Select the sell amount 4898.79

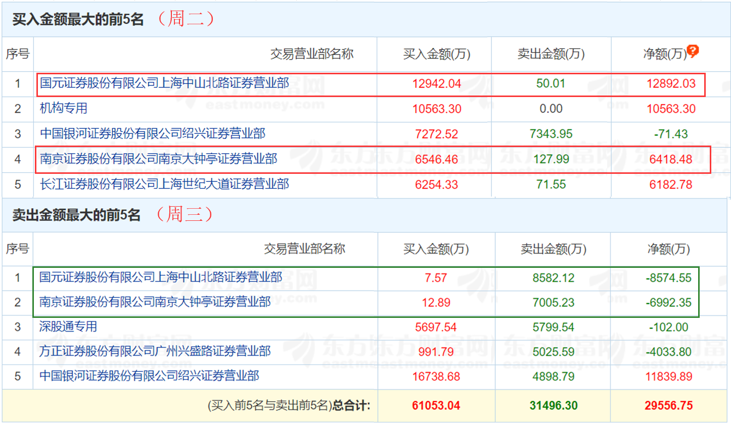click(x=554, y=376)
